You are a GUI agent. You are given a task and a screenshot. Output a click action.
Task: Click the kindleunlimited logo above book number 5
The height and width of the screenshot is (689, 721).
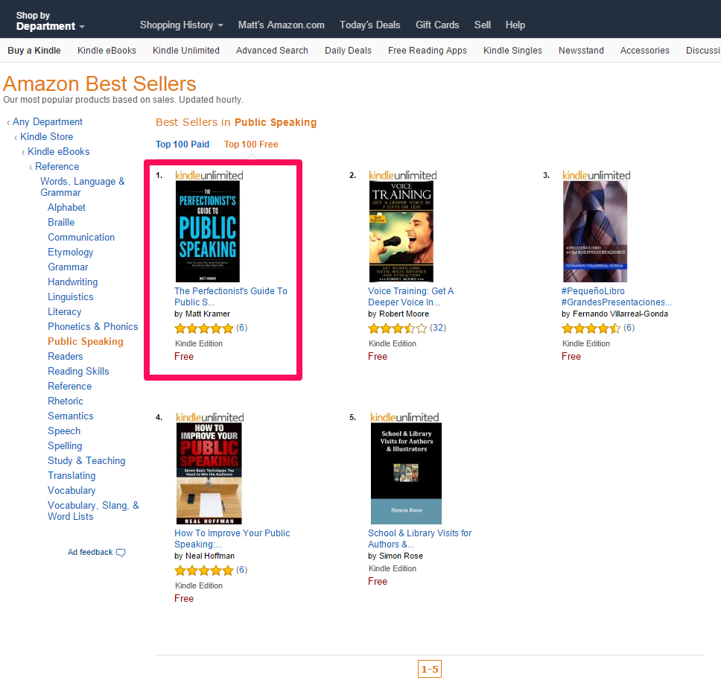click(404, 417)
